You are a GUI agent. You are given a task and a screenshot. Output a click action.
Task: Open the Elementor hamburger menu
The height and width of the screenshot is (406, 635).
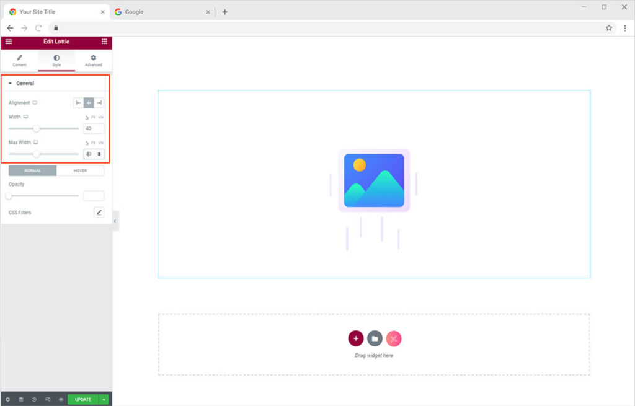pos(9,42)
